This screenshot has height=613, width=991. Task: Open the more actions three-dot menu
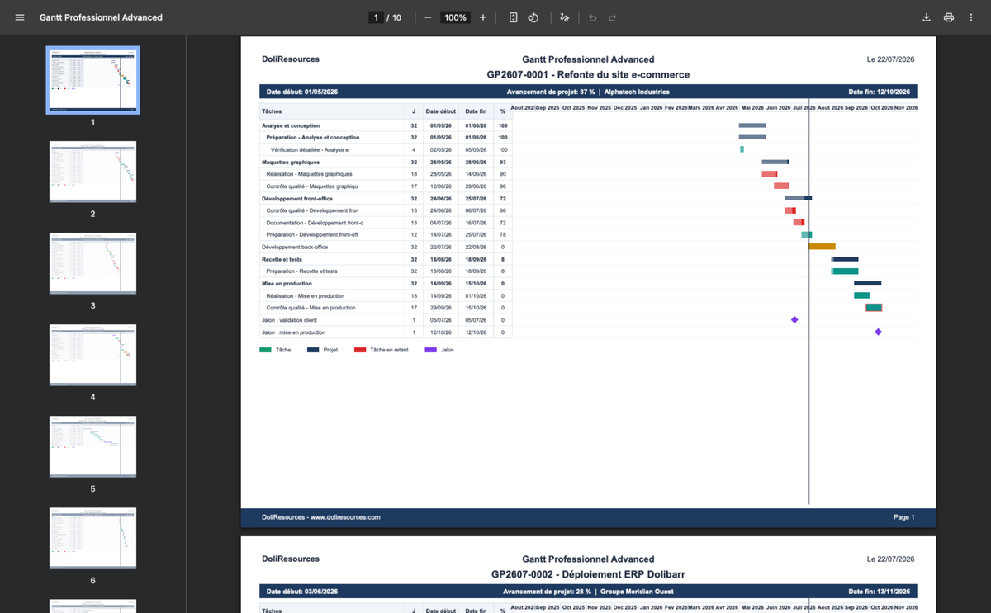tap(971, 17)
